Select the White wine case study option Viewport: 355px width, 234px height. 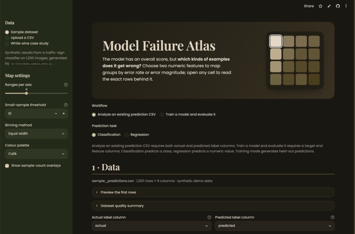(x=27, y=43)
